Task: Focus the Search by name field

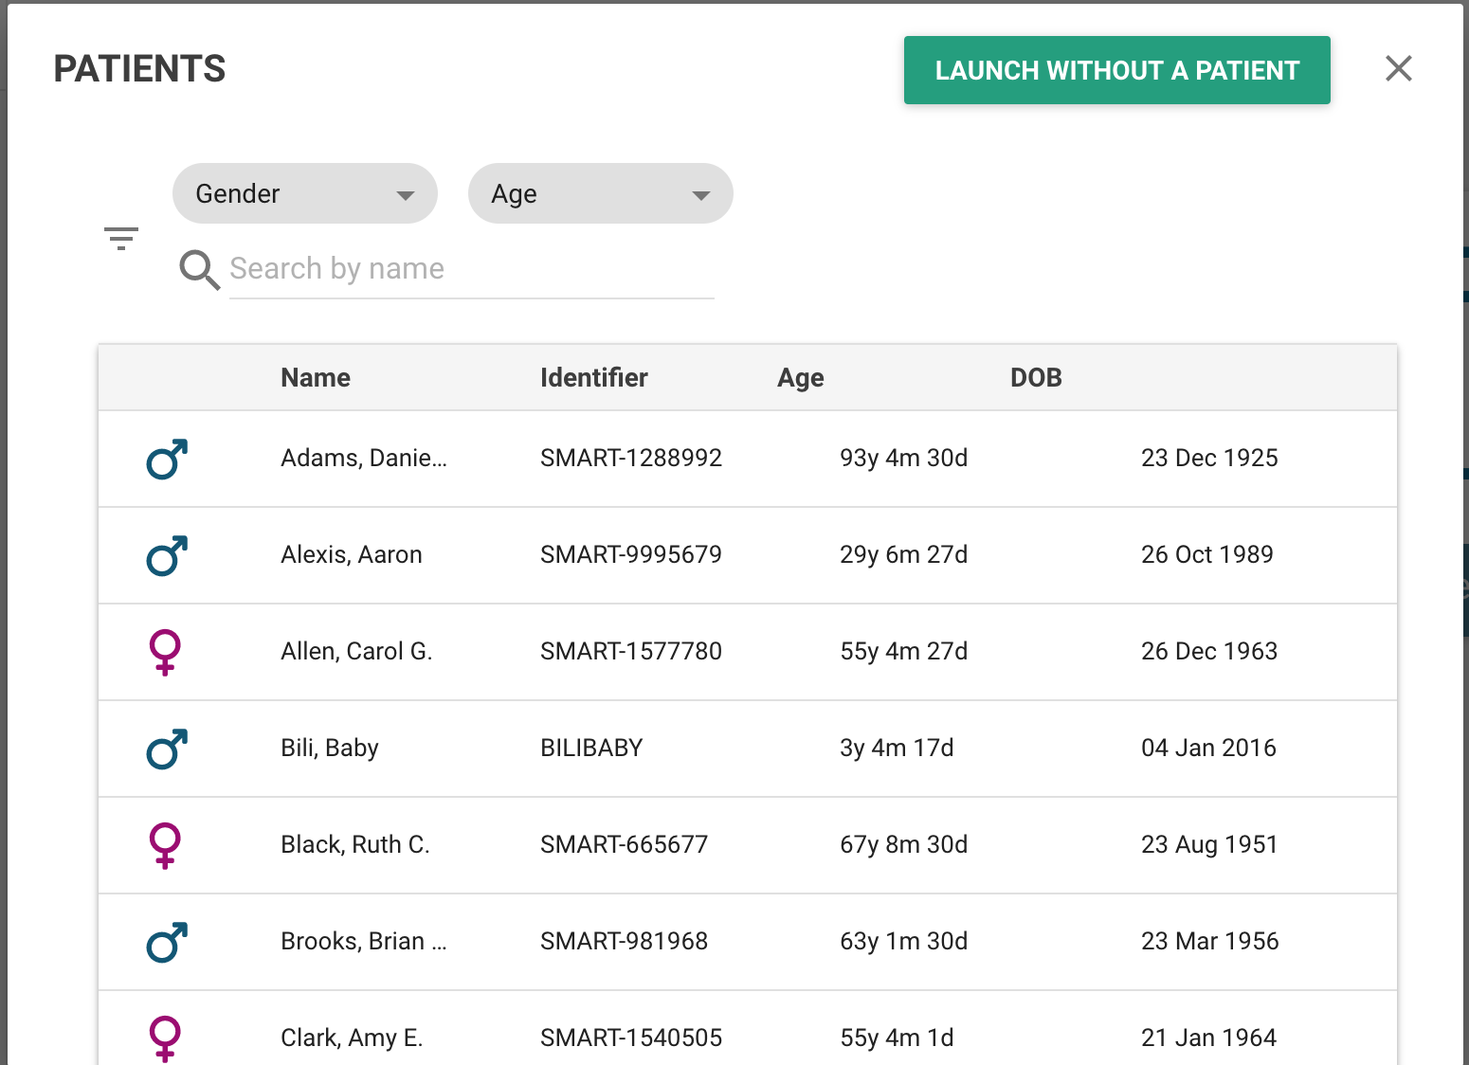Action: (472, 269)
